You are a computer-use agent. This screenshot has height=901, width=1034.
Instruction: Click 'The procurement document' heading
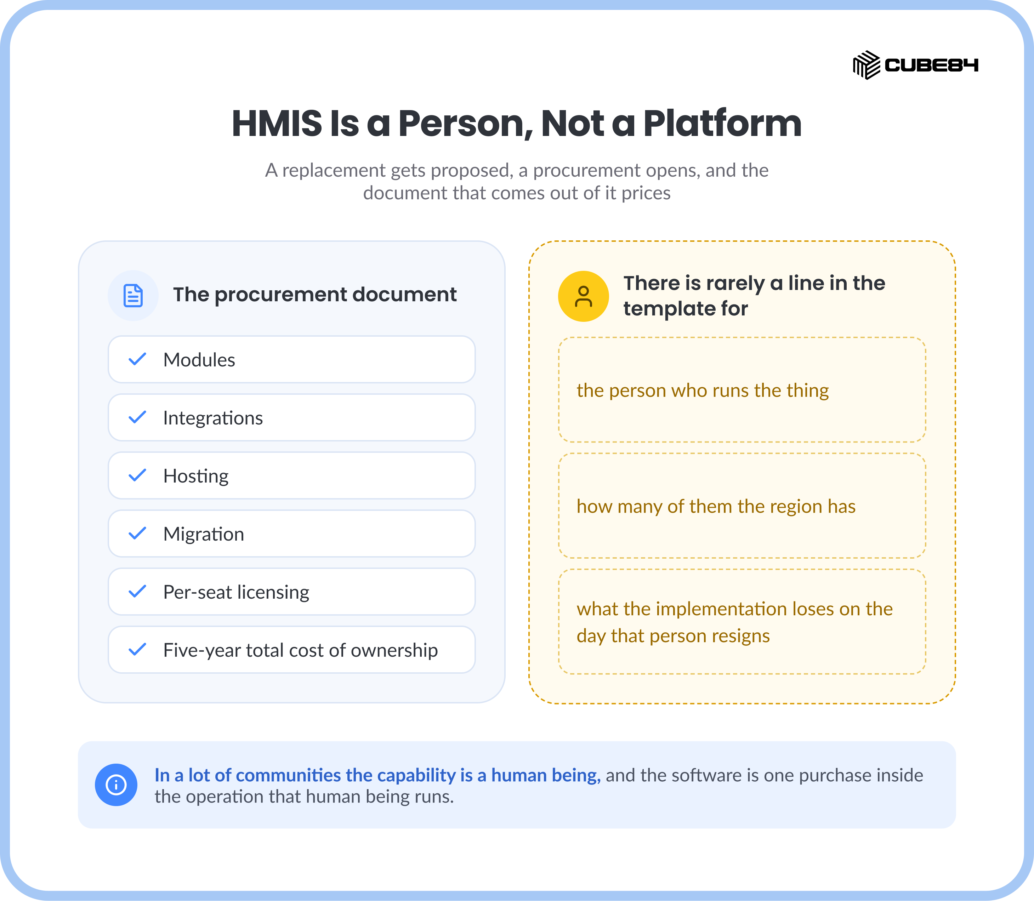(x=315, y=295)
